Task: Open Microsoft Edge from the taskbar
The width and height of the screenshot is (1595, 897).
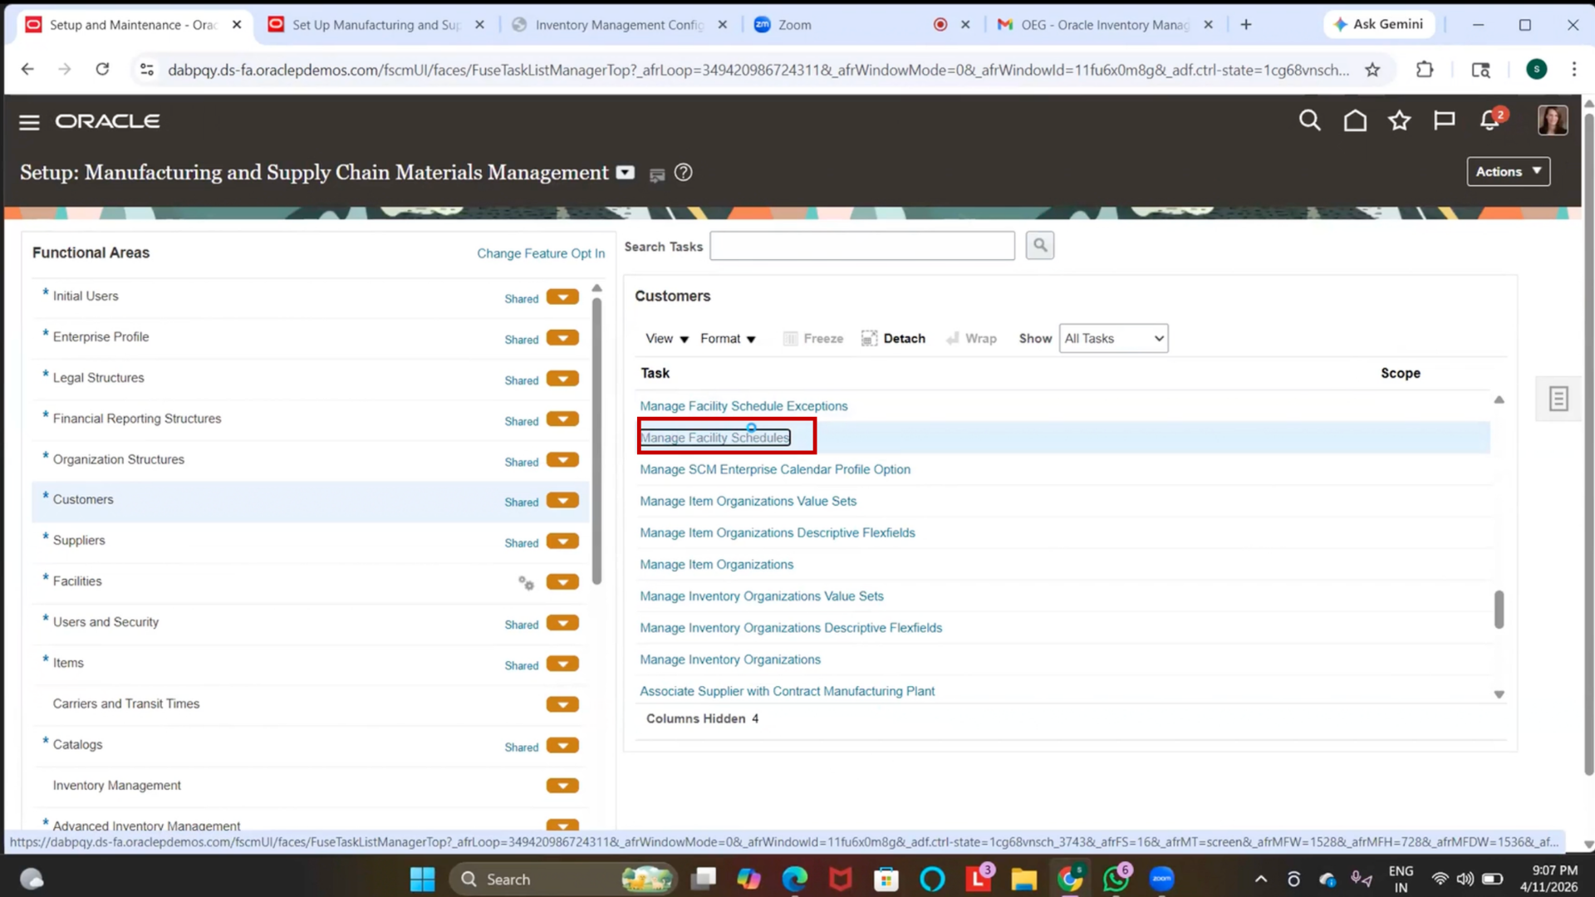Action: (794, 879)
